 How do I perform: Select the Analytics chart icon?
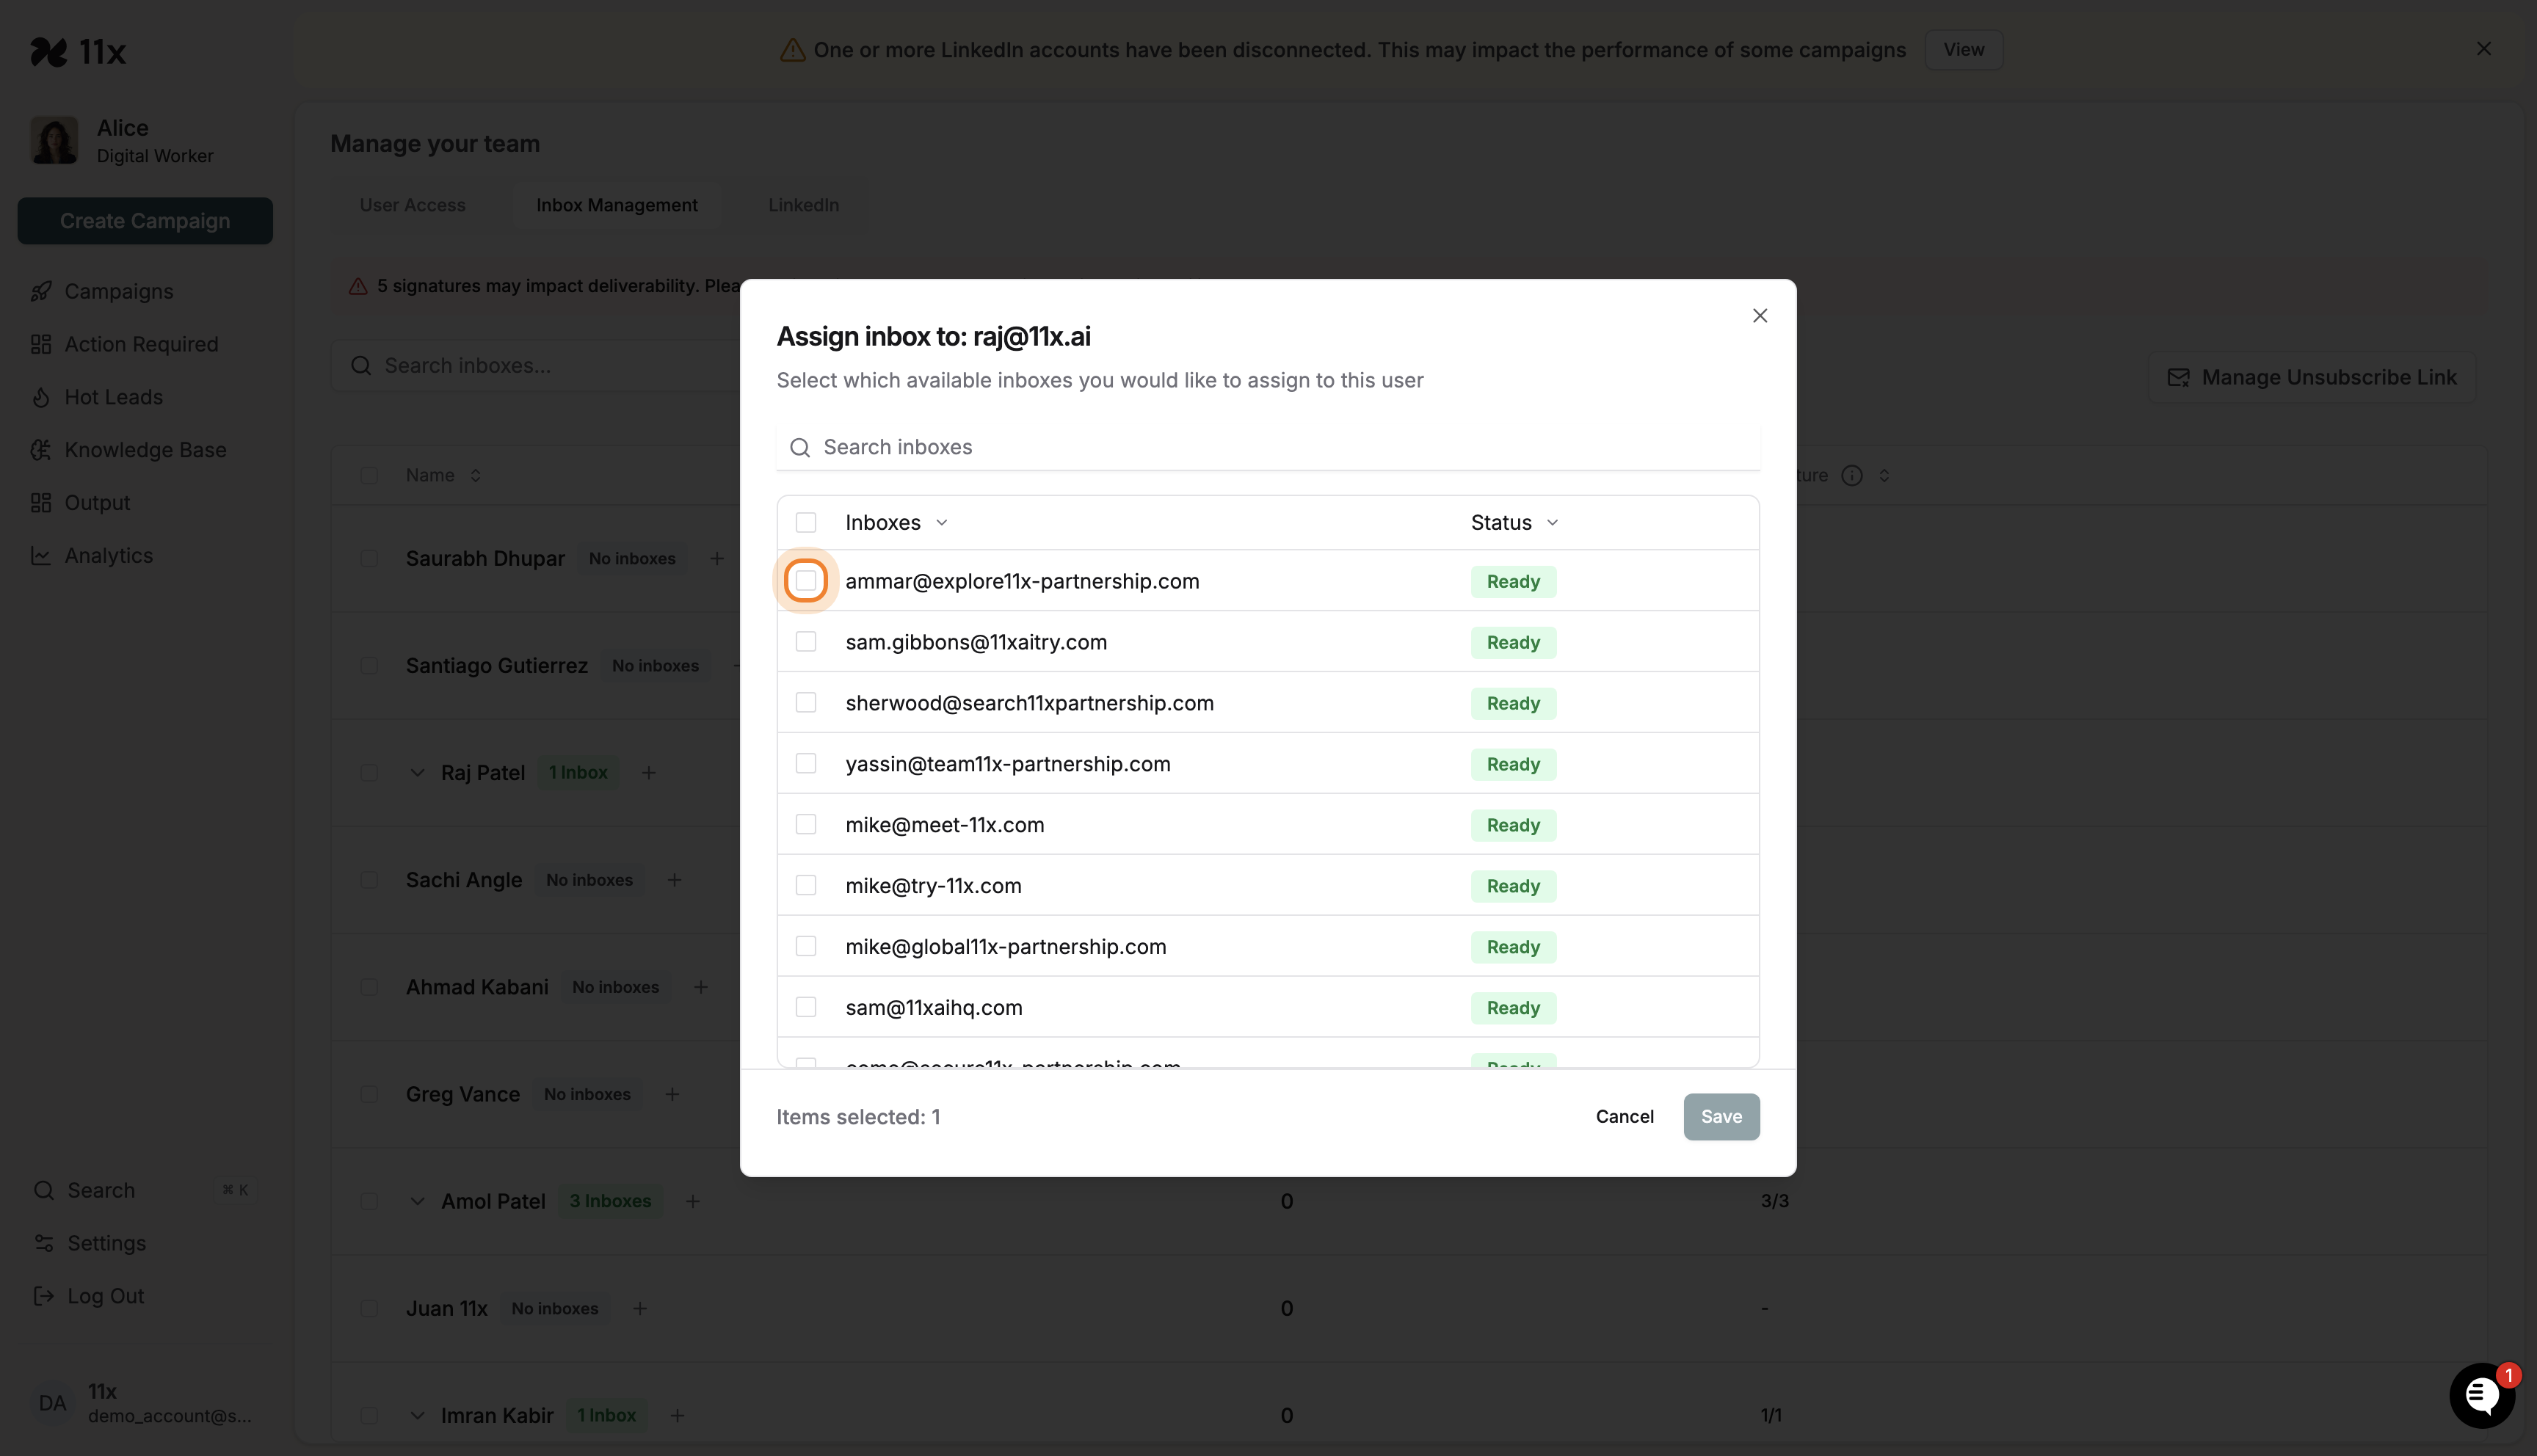point(41,555)
